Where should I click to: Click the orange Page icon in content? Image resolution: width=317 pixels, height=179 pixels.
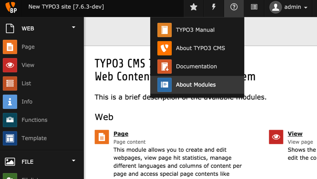tap(102, 137)
